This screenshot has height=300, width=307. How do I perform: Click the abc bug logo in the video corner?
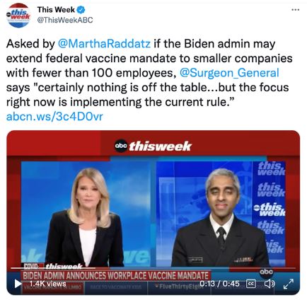pyautogui.click(x=267, y=272)
